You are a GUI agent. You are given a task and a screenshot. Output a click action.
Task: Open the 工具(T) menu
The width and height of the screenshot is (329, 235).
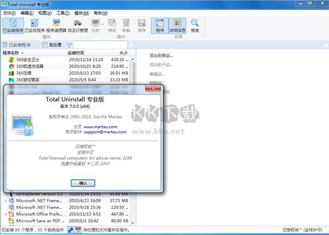coord(63,13)
